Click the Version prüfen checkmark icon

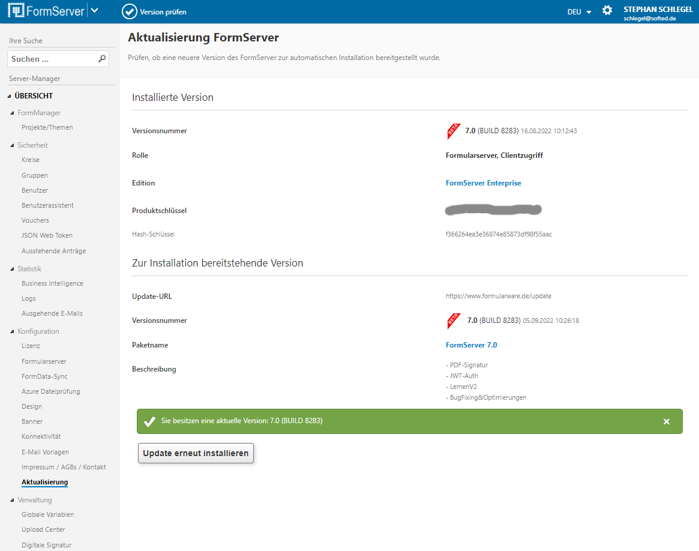coord(129,11)
